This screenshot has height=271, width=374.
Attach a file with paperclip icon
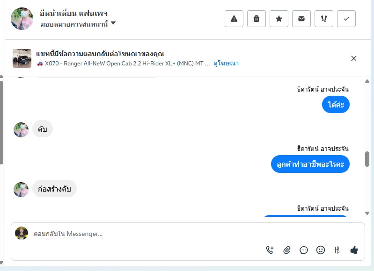click(287, 250)
